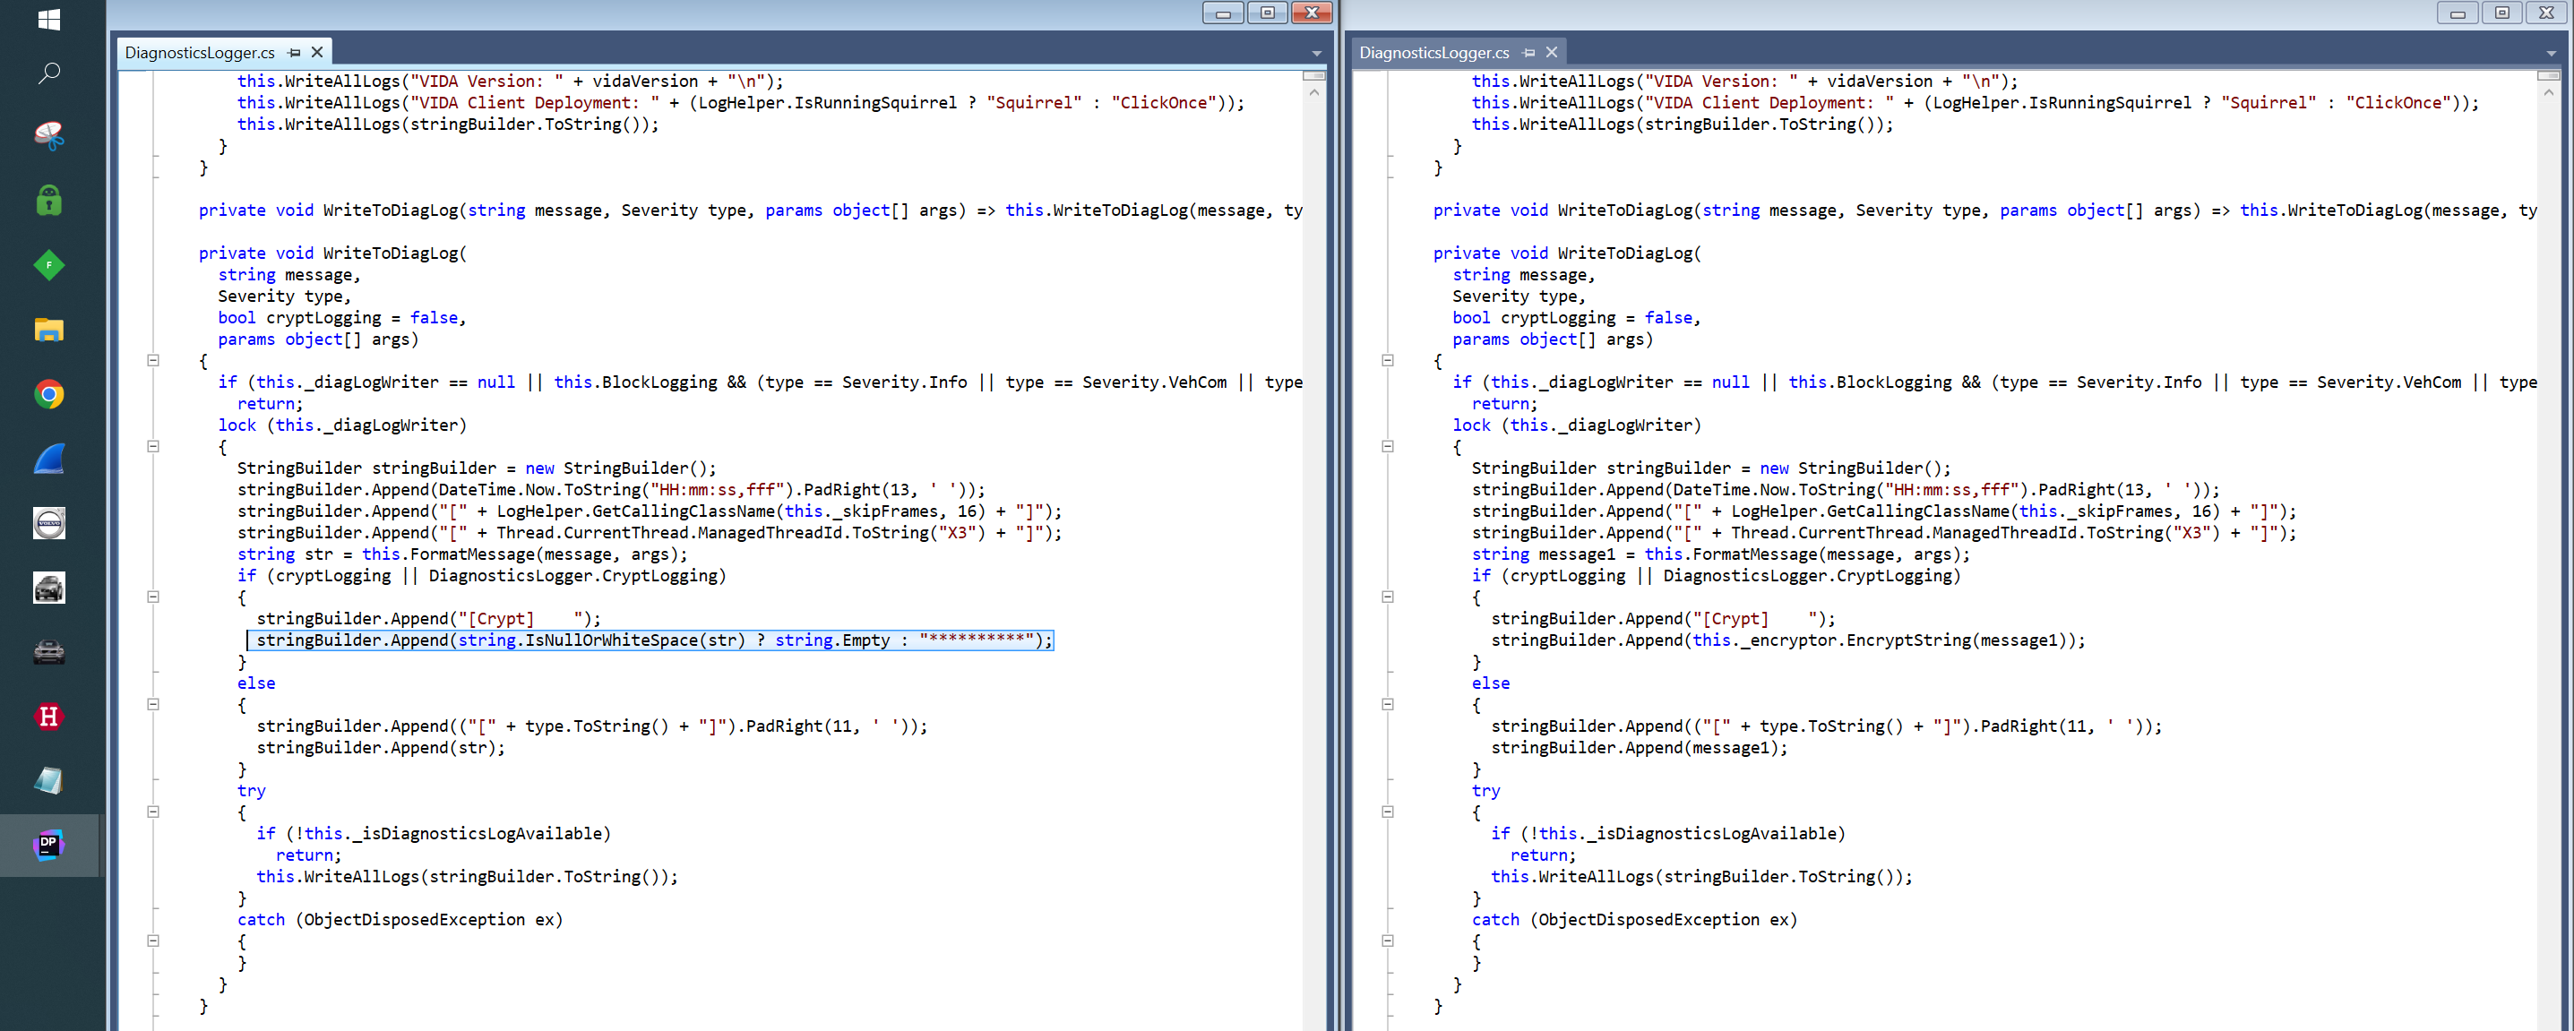The height and width of the screenshot is (1031, 2574).
Task: Launch the Snipping Tool from the taskbar
Action: pos(48,136)
